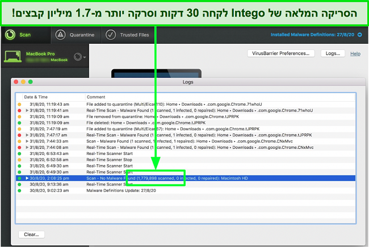This screenshot has width=369, height=247.
Task: Select the File deleted log row
Action: click(186, 123)
